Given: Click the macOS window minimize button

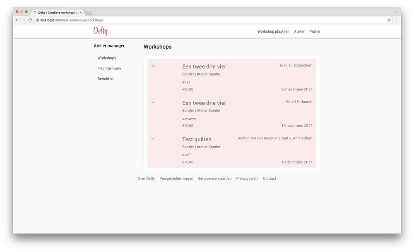Looking at the screenshot, I should coord(22,12).
